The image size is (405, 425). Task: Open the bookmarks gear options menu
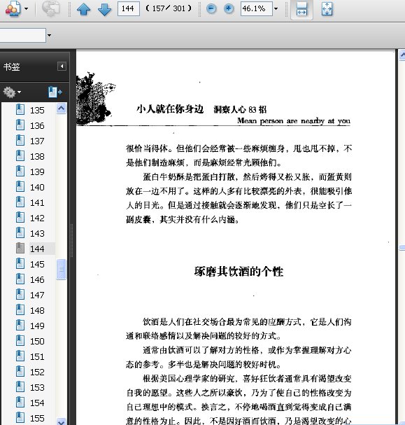click(12, 92)
